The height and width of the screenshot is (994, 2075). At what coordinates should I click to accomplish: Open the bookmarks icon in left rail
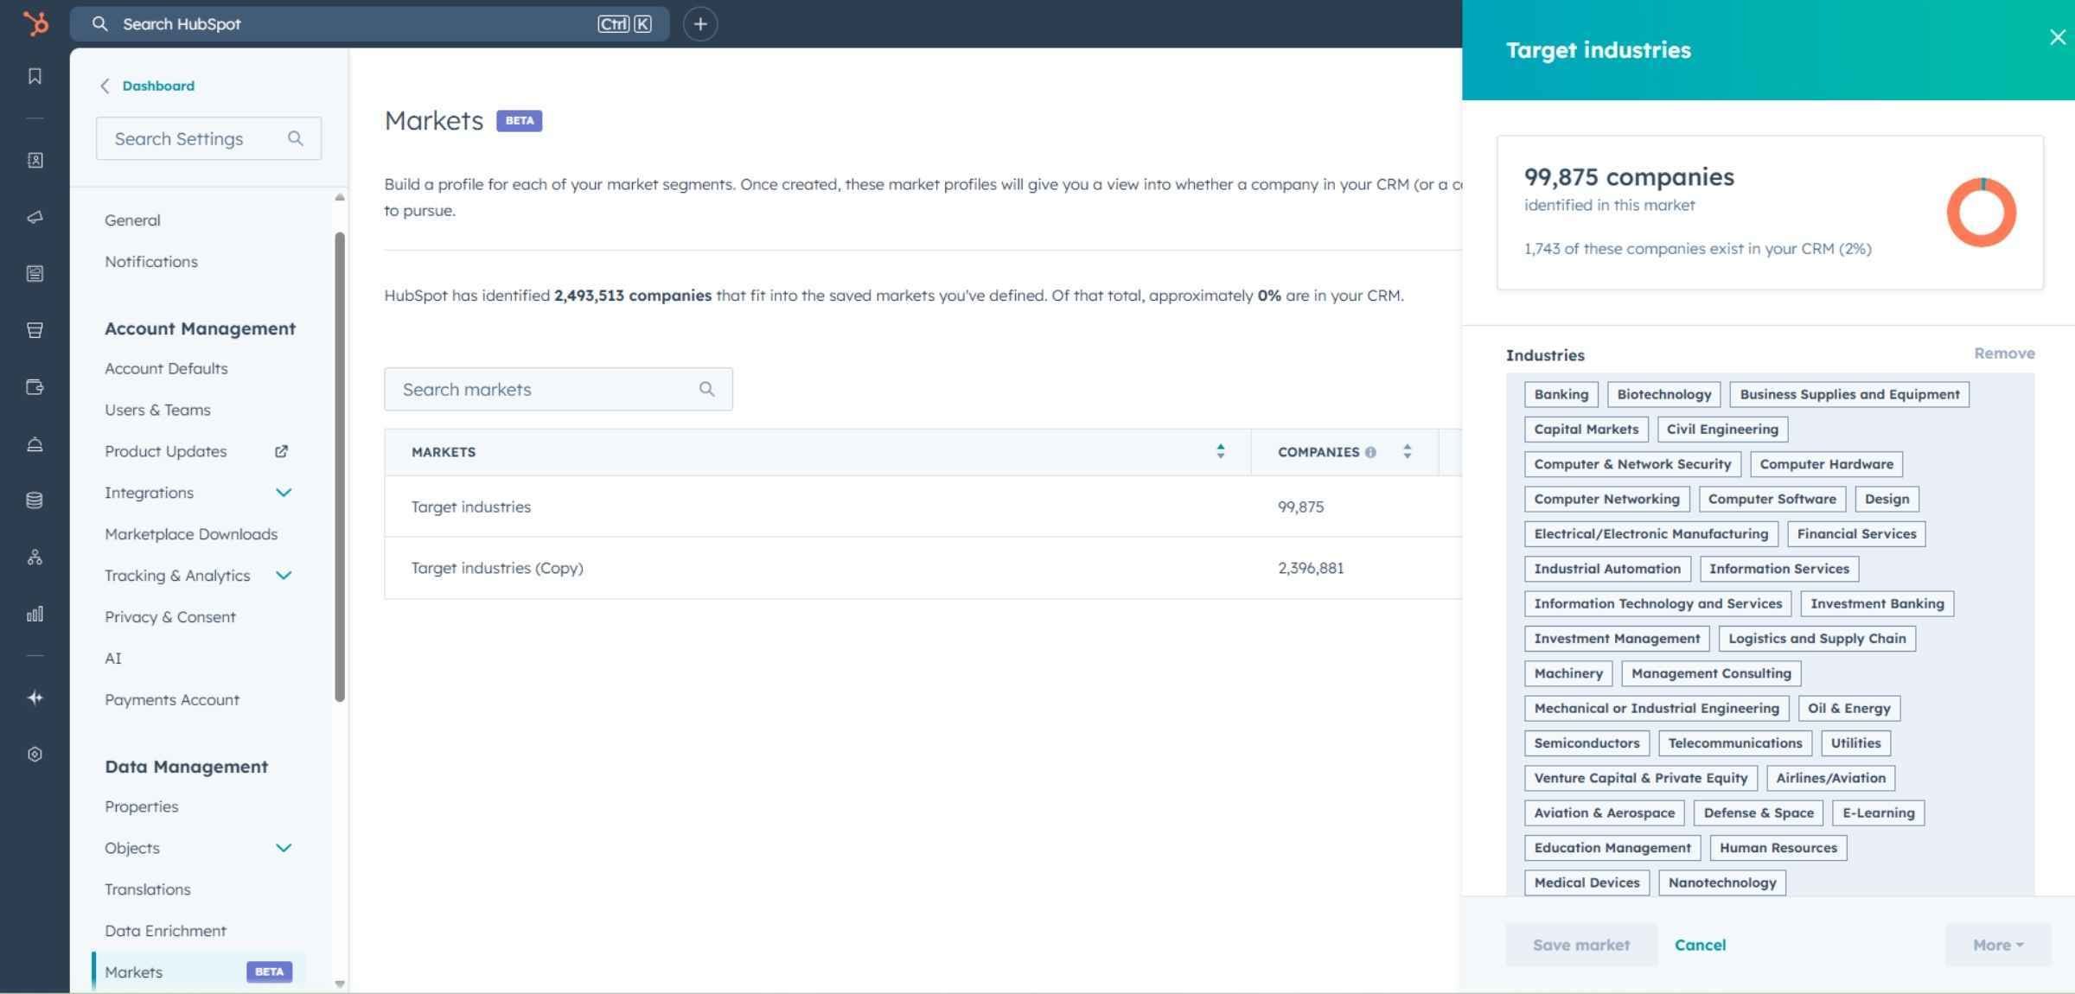(35, 76)
